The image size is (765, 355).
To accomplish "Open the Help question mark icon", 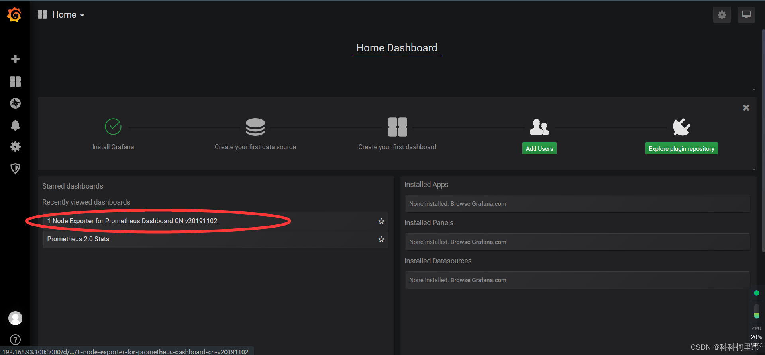I will 15,340.
